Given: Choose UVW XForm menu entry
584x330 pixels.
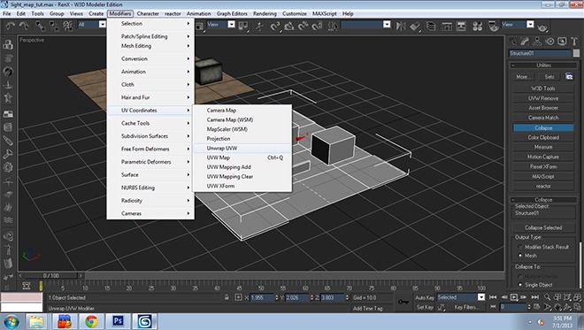Looking at the screenshot, I should [x=242, y=186].
